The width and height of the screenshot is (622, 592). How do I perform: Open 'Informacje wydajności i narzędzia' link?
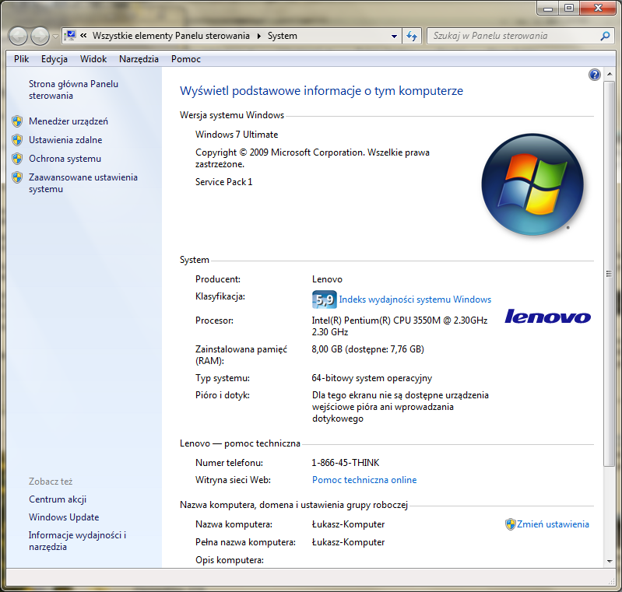[77, 541]
